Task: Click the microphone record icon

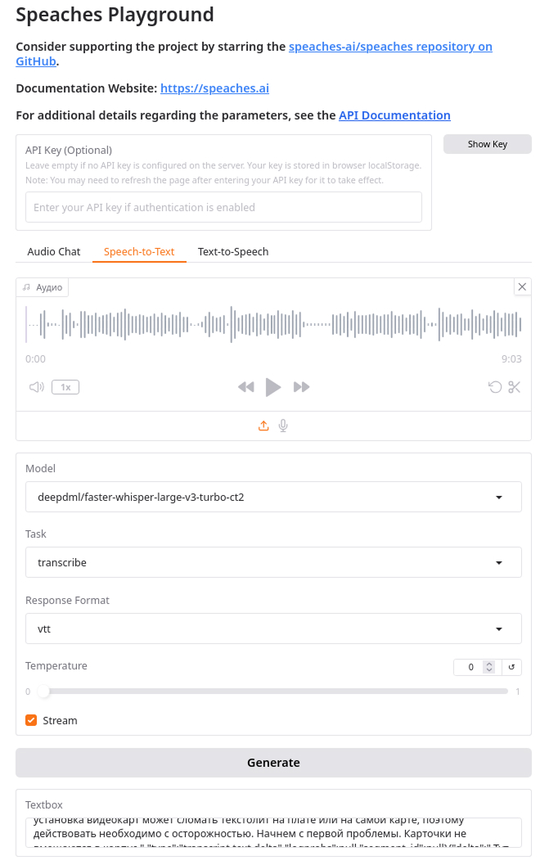Action: point(283,426)
